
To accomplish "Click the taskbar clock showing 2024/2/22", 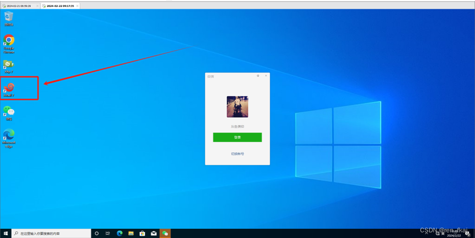I will tap(455, 233).
